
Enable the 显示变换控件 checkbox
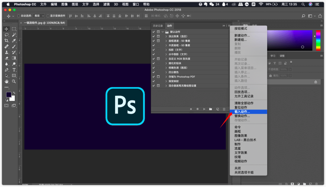click(48, 16)
